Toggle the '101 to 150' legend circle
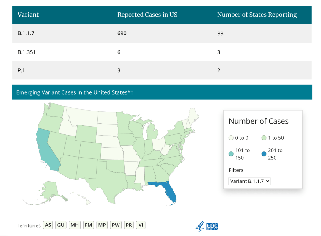Viewport: 321px width, 236px height. coord(231,154)
